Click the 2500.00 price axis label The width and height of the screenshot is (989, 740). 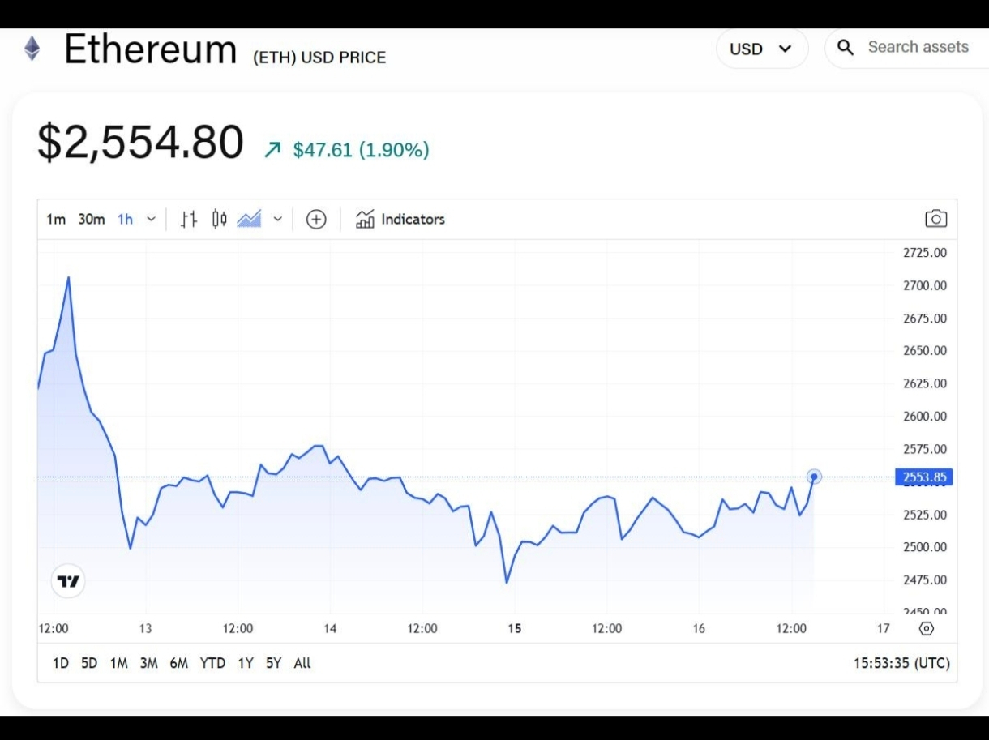pyautogui.click(x=925, y=547)
